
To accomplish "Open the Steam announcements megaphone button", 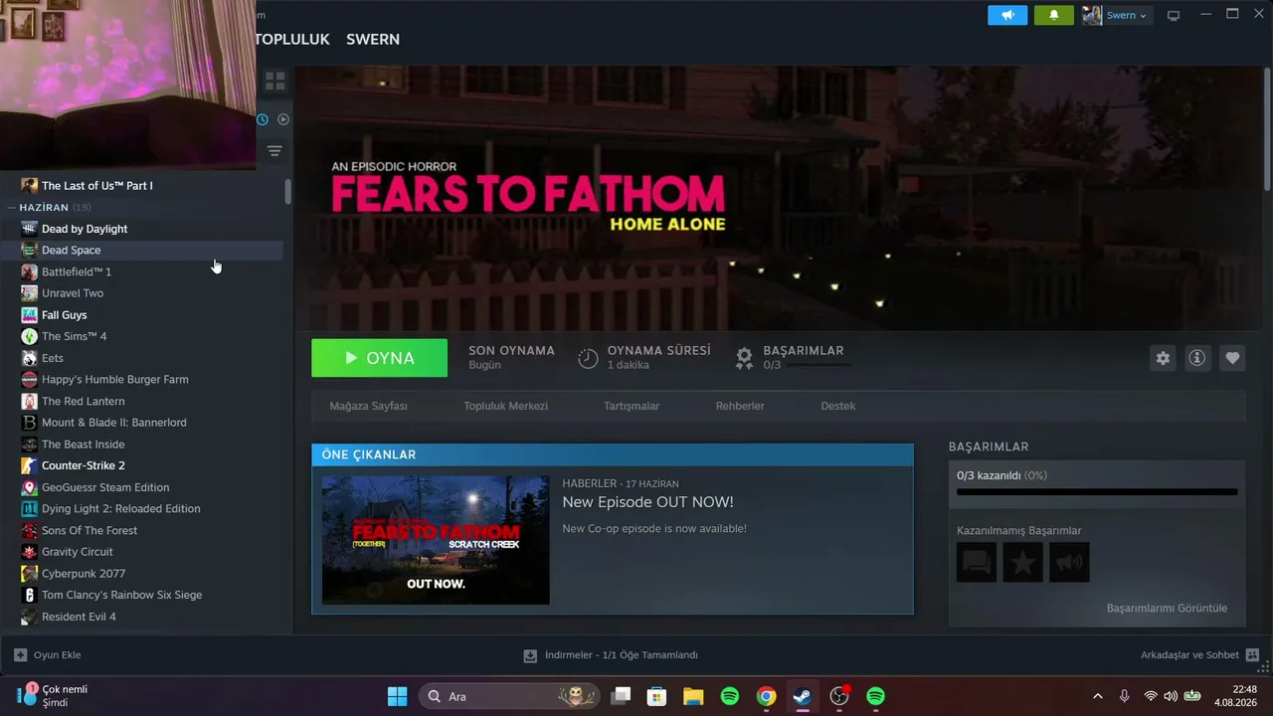I will 1007,15.
